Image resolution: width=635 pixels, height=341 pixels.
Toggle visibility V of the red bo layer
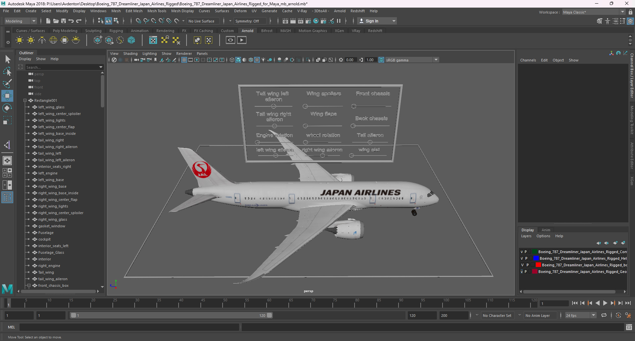pos(522,265)
